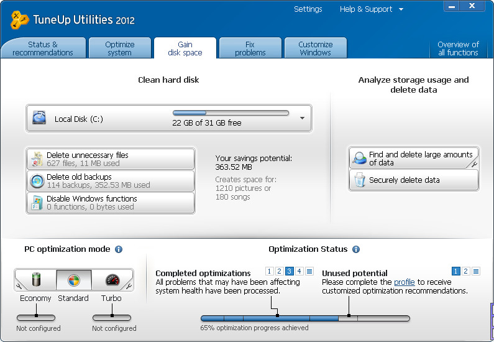Viewport: 494px width, 342px height.
Task: Click the 65% optimization progress bar
Action: pos(305,318)
